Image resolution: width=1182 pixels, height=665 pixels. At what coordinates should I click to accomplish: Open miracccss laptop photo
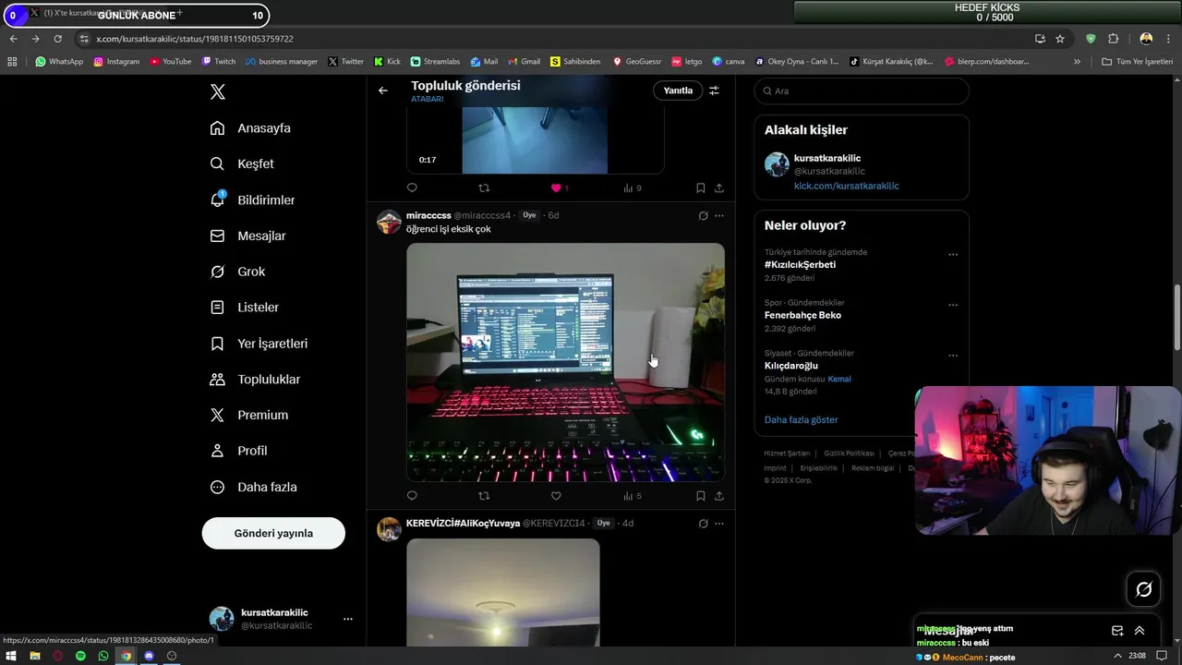tap(565, 362)
